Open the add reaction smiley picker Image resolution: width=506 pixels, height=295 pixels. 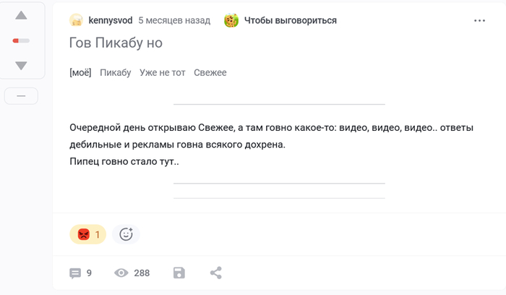(x=126, y=234)
